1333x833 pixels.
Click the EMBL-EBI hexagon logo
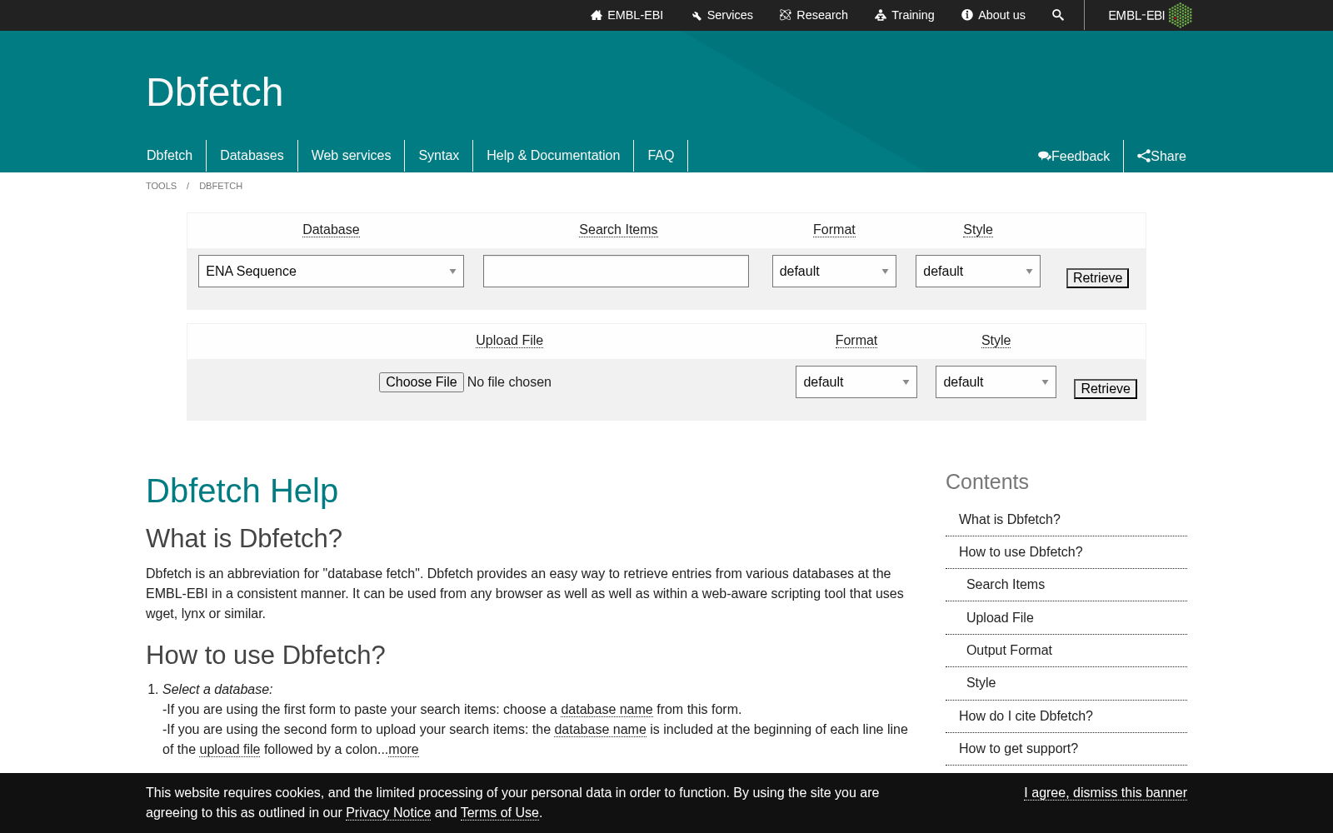point(1180,15)
